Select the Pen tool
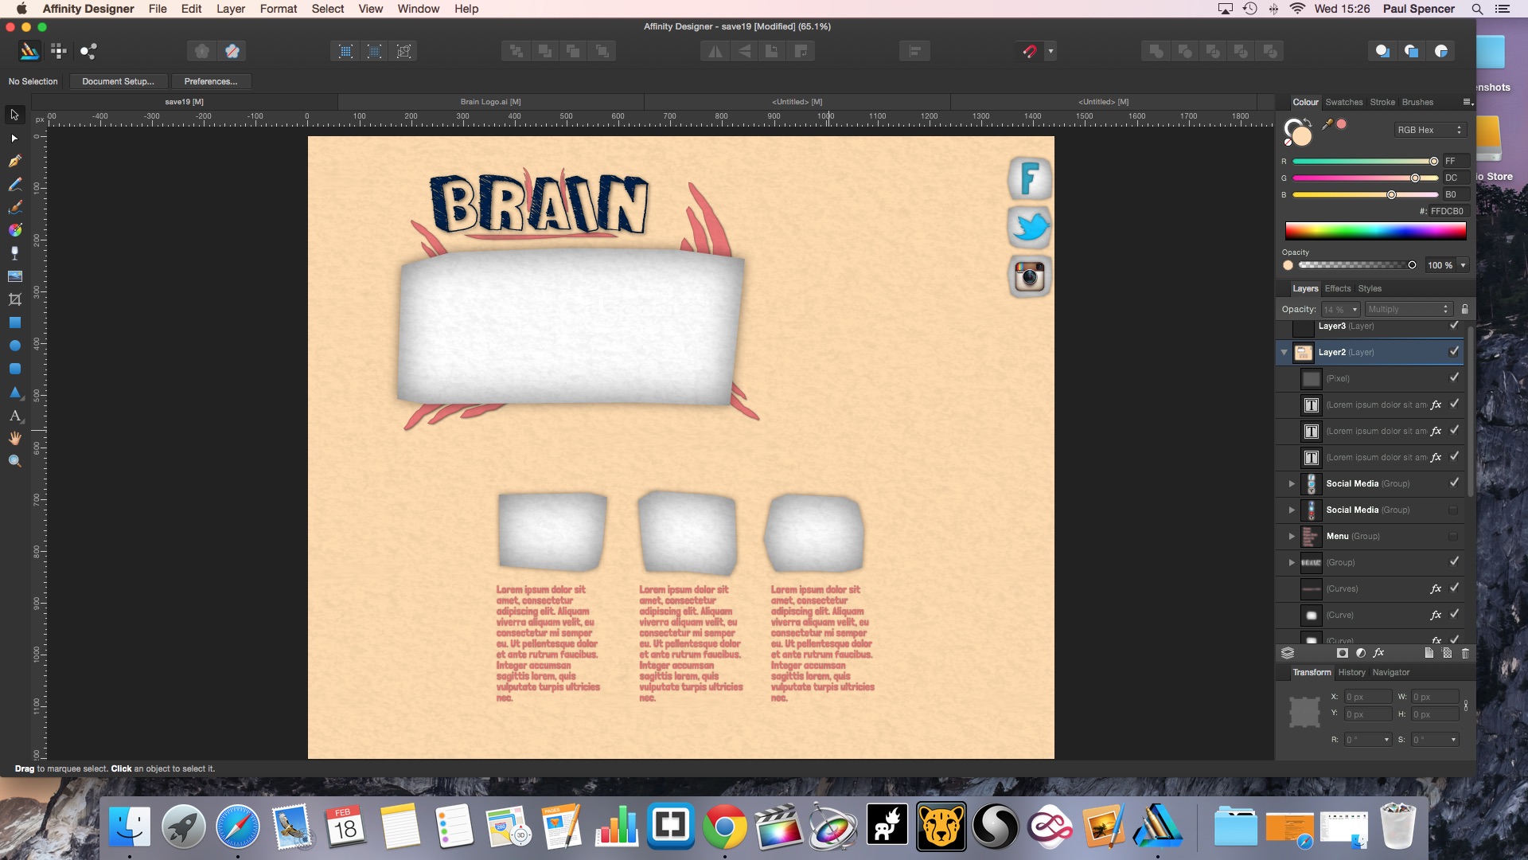The width and height of the screenshot is (1528, 860). (x=14, y=161)
